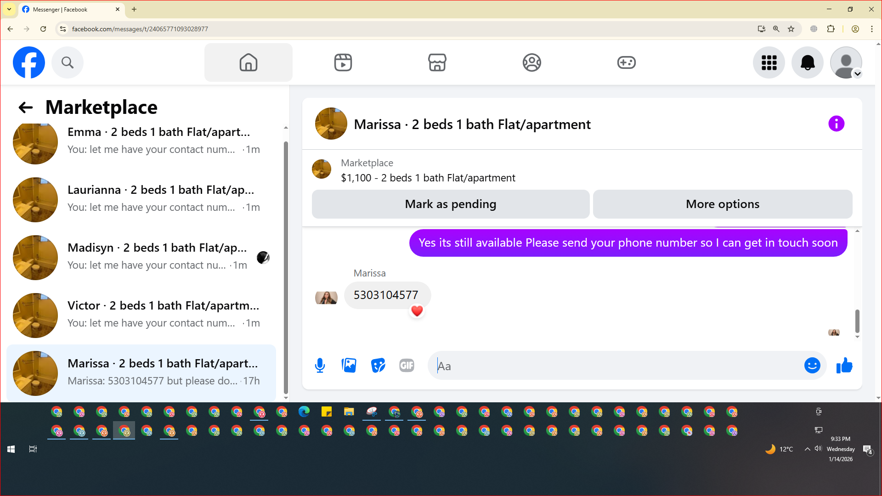This screenshot has width=882, height=496.
Task: Open the Facebook menu grid icon
Action: [769, 62]
